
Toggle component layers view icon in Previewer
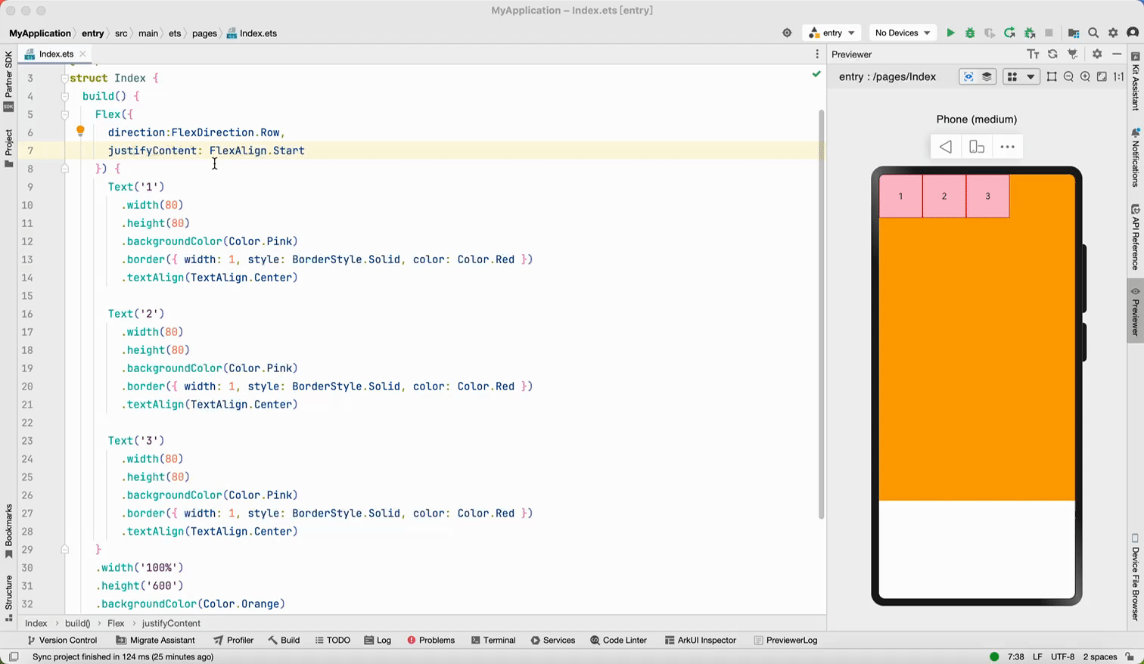(x=987, y=77)
